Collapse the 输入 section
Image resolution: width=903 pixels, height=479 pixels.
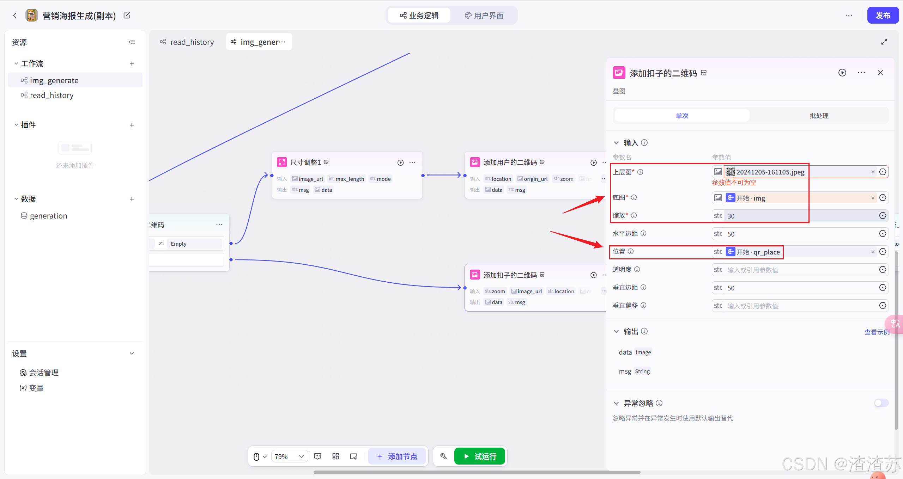click(x=616, y=143)
